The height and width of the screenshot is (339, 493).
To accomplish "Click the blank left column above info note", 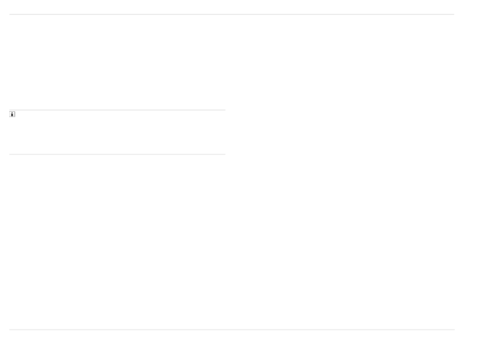I will (117, 62).
